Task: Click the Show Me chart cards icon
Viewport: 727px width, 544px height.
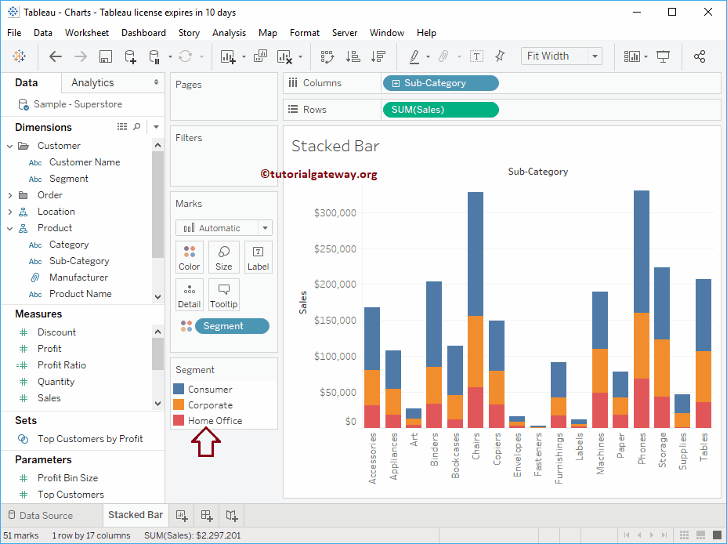Action: point(631,56)
